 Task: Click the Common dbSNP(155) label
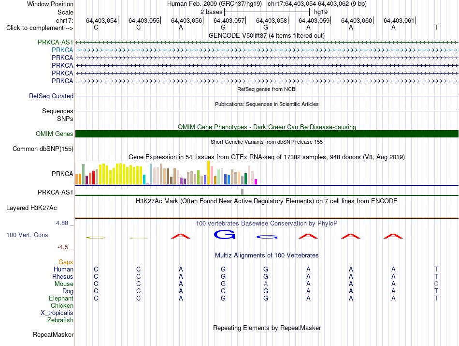click(43, 149)
